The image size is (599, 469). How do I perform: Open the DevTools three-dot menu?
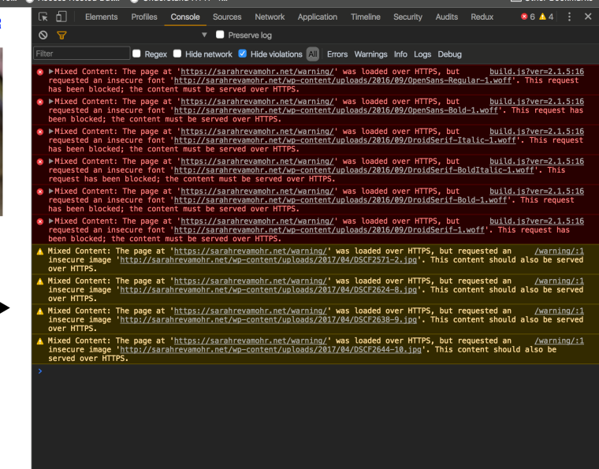pyautogui.click(x=570, y=17)
